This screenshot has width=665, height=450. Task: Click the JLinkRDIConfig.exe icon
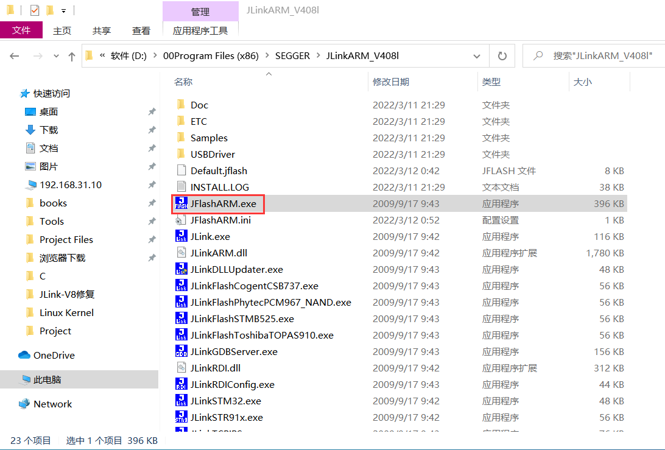(x=181, y=384)
